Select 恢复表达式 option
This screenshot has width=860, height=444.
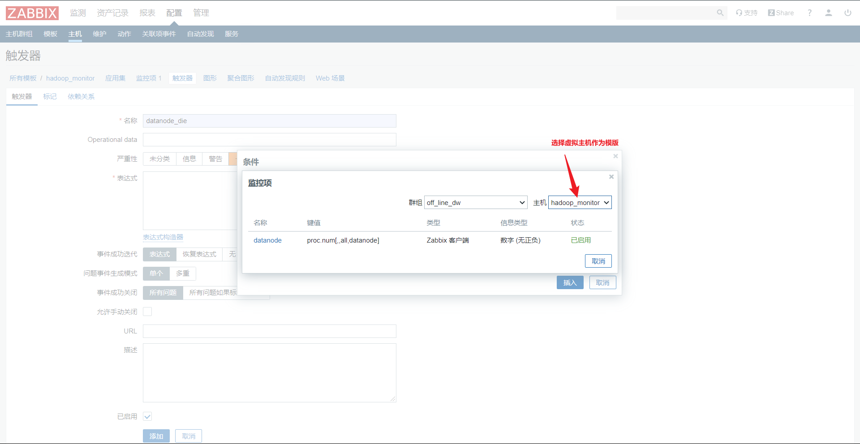click(x=199, y=254)
